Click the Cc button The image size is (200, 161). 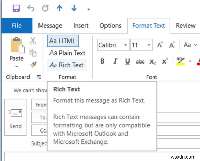(40, 130)
